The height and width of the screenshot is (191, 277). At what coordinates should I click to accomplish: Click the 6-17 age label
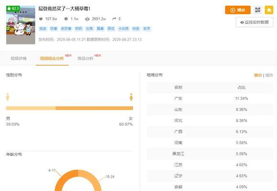point(52,170)
